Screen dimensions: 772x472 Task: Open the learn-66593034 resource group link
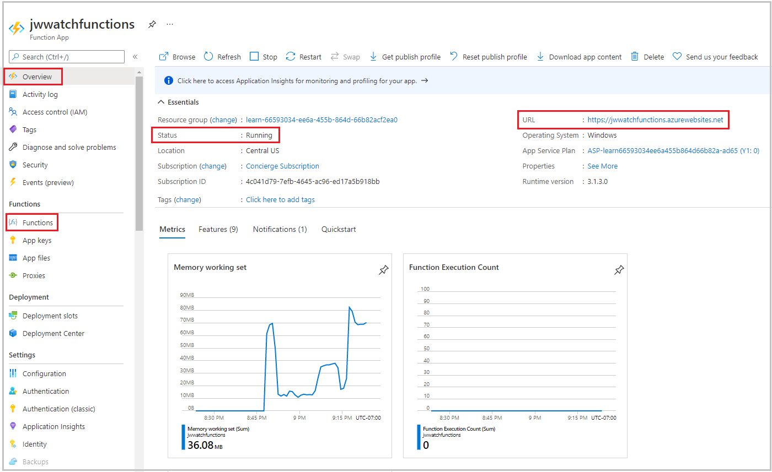(x=321, y=120)
